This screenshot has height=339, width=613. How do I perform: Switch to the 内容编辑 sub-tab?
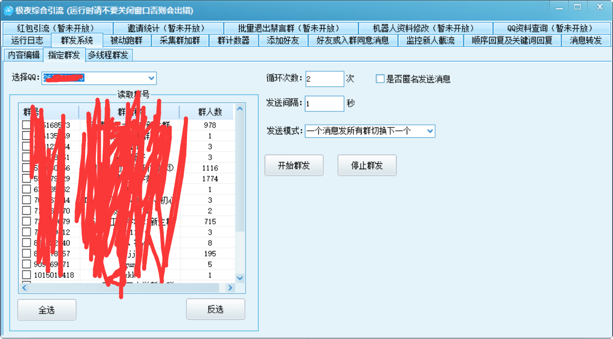tap(24, 56)
